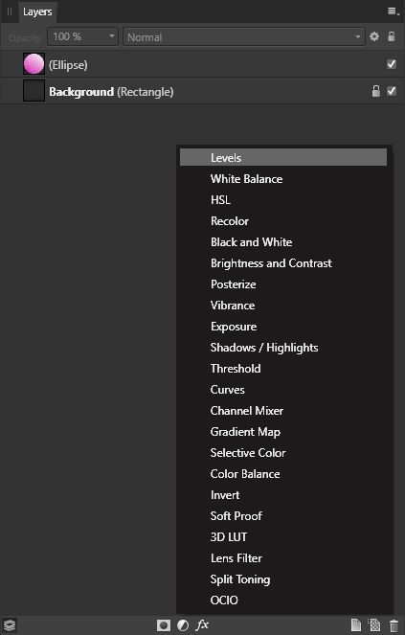Add 3D LUT adjustment

coord(283,536)
